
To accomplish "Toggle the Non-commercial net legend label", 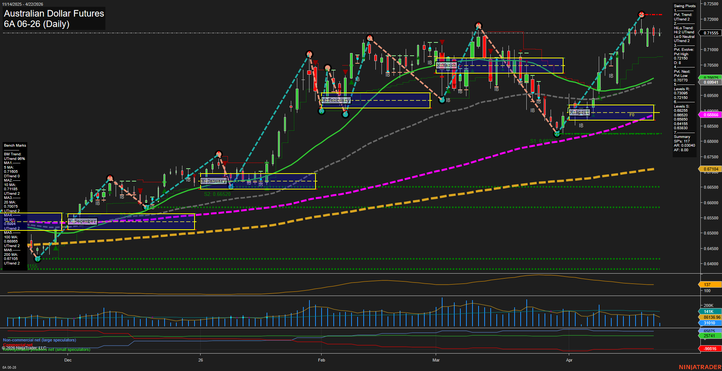I will [39, 340].
